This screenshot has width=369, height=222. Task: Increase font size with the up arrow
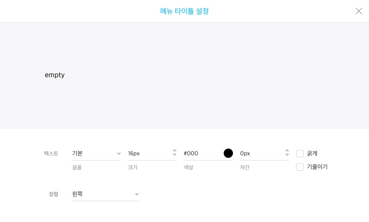174,150
